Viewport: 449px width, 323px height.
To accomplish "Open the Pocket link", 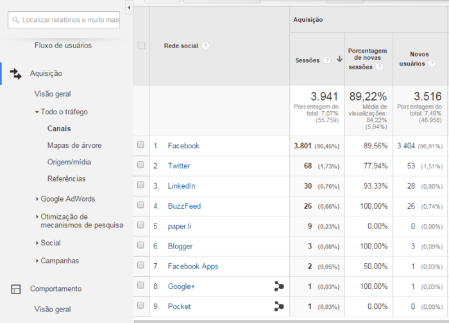I will point(179,306).
